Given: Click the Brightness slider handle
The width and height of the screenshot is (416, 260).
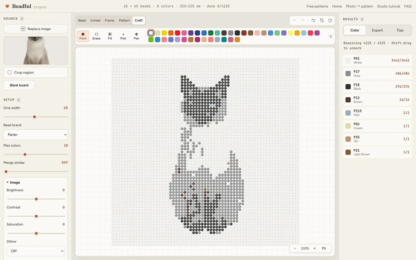Looking at the screenshot, I should pos(36,199).
